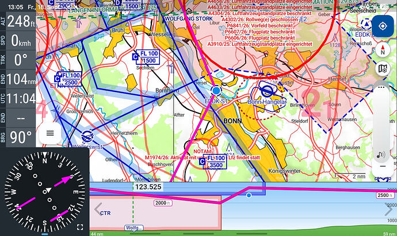Tap the EDDK-S1 reporting point marker
Image resolution: width=397 pixels, height=236 pixels.
[216, 91]
